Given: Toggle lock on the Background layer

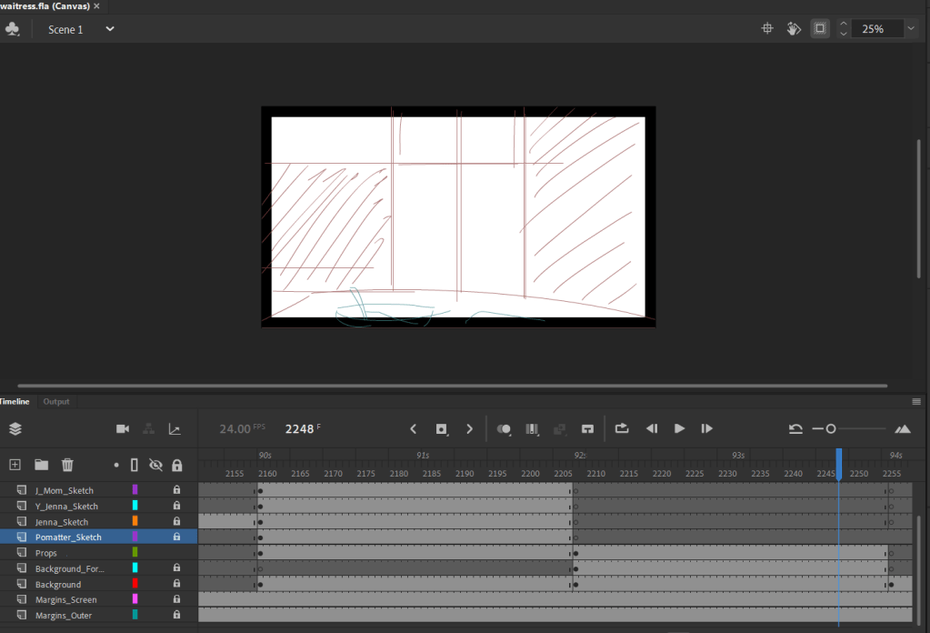Looking at the screenshot, I should (x=176, y=584).
